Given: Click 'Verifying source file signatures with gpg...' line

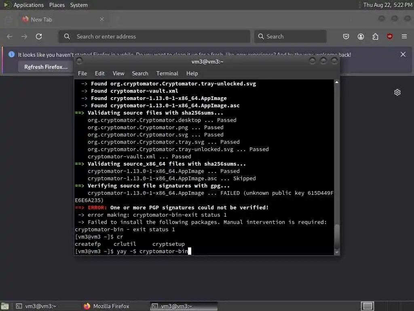Looking at the screenshot, I should [x=158, y=185].
